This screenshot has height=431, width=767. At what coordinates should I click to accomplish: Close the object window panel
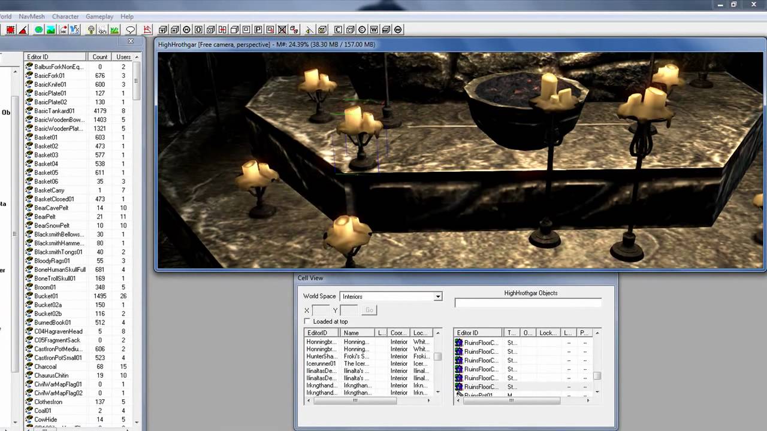(131, 41)
